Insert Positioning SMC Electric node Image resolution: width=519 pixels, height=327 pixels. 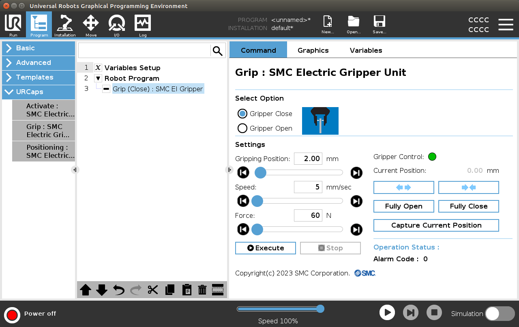43,151
